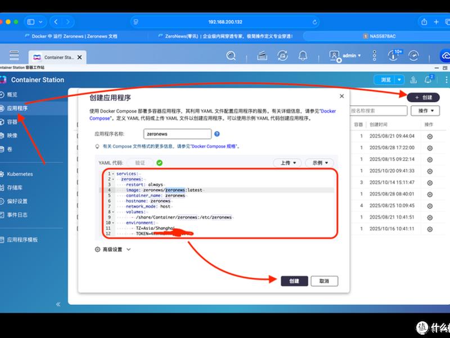
Task: Close the Create Application dialog
Action: tap(341, 96)
